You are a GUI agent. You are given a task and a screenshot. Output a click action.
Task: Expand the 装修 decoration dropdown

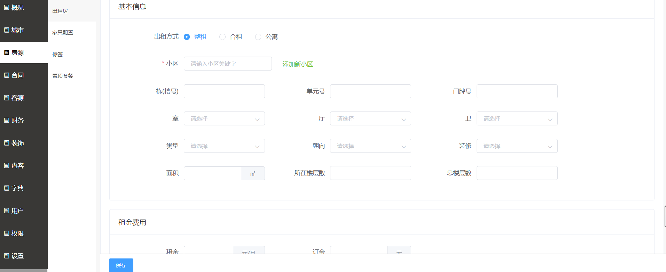(517, 146)
